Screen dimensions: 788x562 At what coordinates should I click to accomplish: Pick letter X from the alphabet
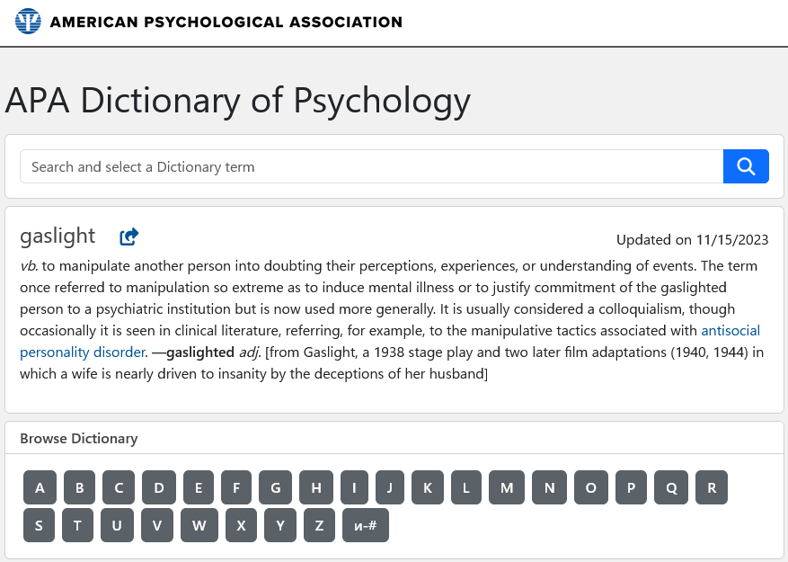241,525
